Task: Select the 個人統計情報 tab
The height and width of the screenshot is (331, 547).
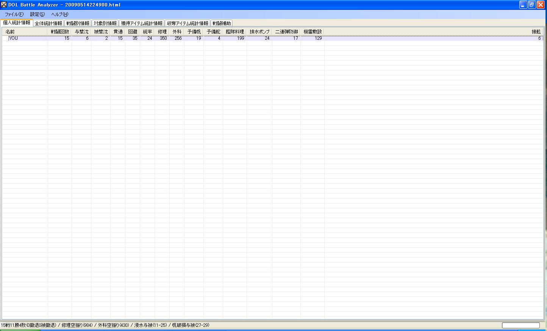Action: click(17, 23)
